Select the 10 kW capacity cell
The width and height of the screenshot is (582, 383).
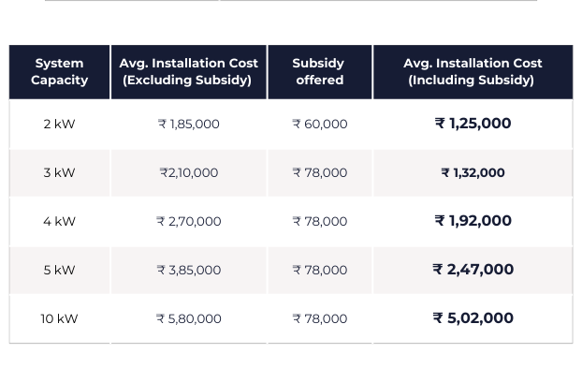(59, 318)
